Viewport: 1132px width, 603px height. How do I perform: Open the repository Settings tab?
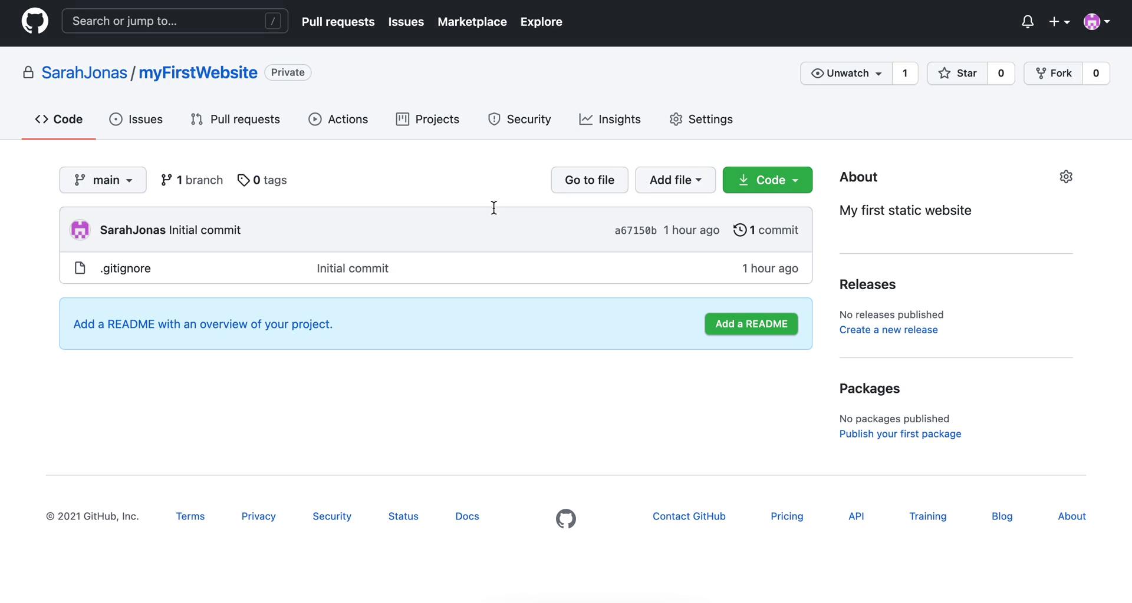coord(701,119)
